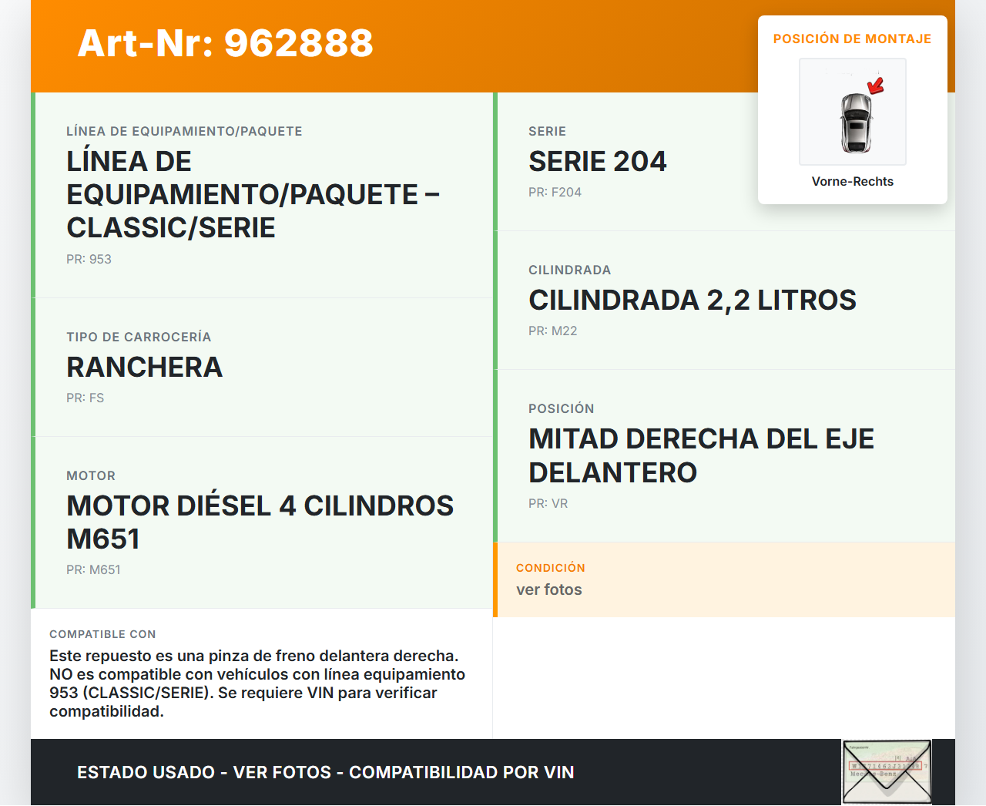Click the car mounting position image
This screenshot has height=806, width=986.
852,112
